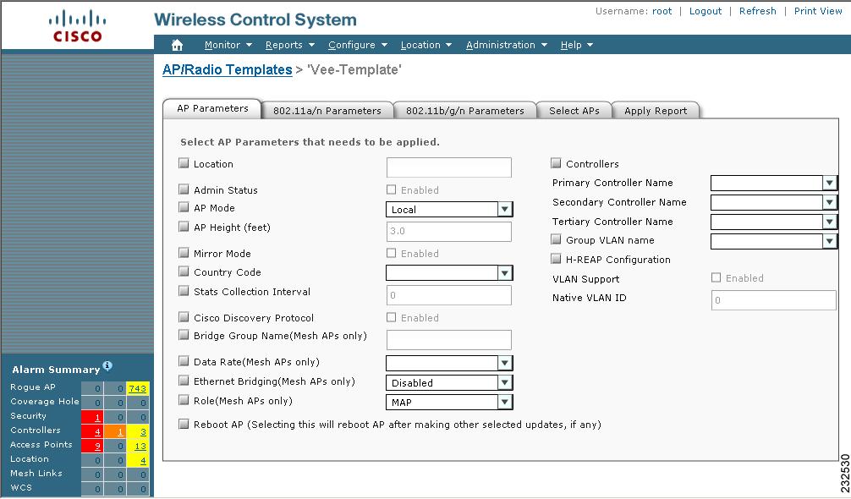
Task: Click the AP Height input field
Action: pos(449,231)
